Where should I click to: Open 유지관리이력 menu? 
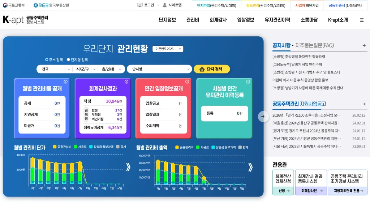[277, 20]
